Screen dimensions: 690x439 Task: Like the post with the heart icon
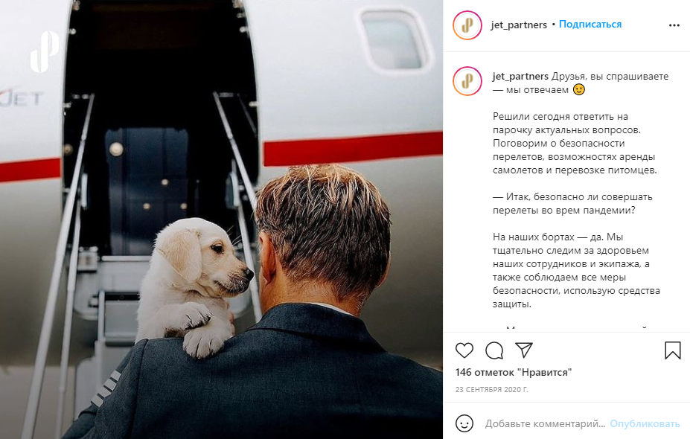464,350
